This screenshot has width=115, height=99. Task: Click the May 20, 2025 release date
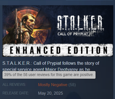(50, 93)
